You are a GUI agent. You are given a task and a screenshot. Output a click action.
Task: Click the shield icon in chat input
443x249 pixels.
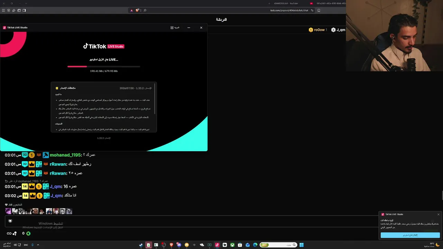[x=10, y=221]
